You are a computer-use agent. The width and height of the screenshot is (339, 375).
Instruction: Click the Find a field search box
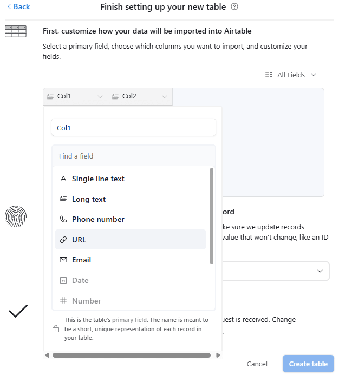pyautogui.click(x=133, y=156)
